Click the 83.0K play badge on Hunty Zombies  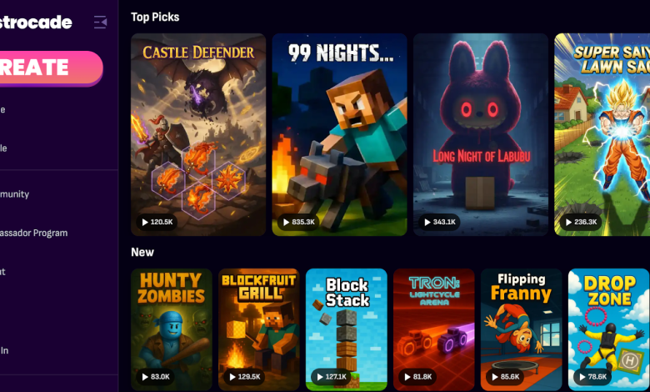coord(156,377)
